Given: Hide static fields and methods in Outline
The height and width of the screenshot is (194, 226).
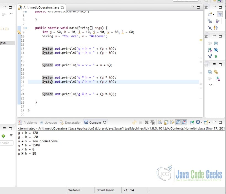Looking at the screenshot, I should point(209,56).
